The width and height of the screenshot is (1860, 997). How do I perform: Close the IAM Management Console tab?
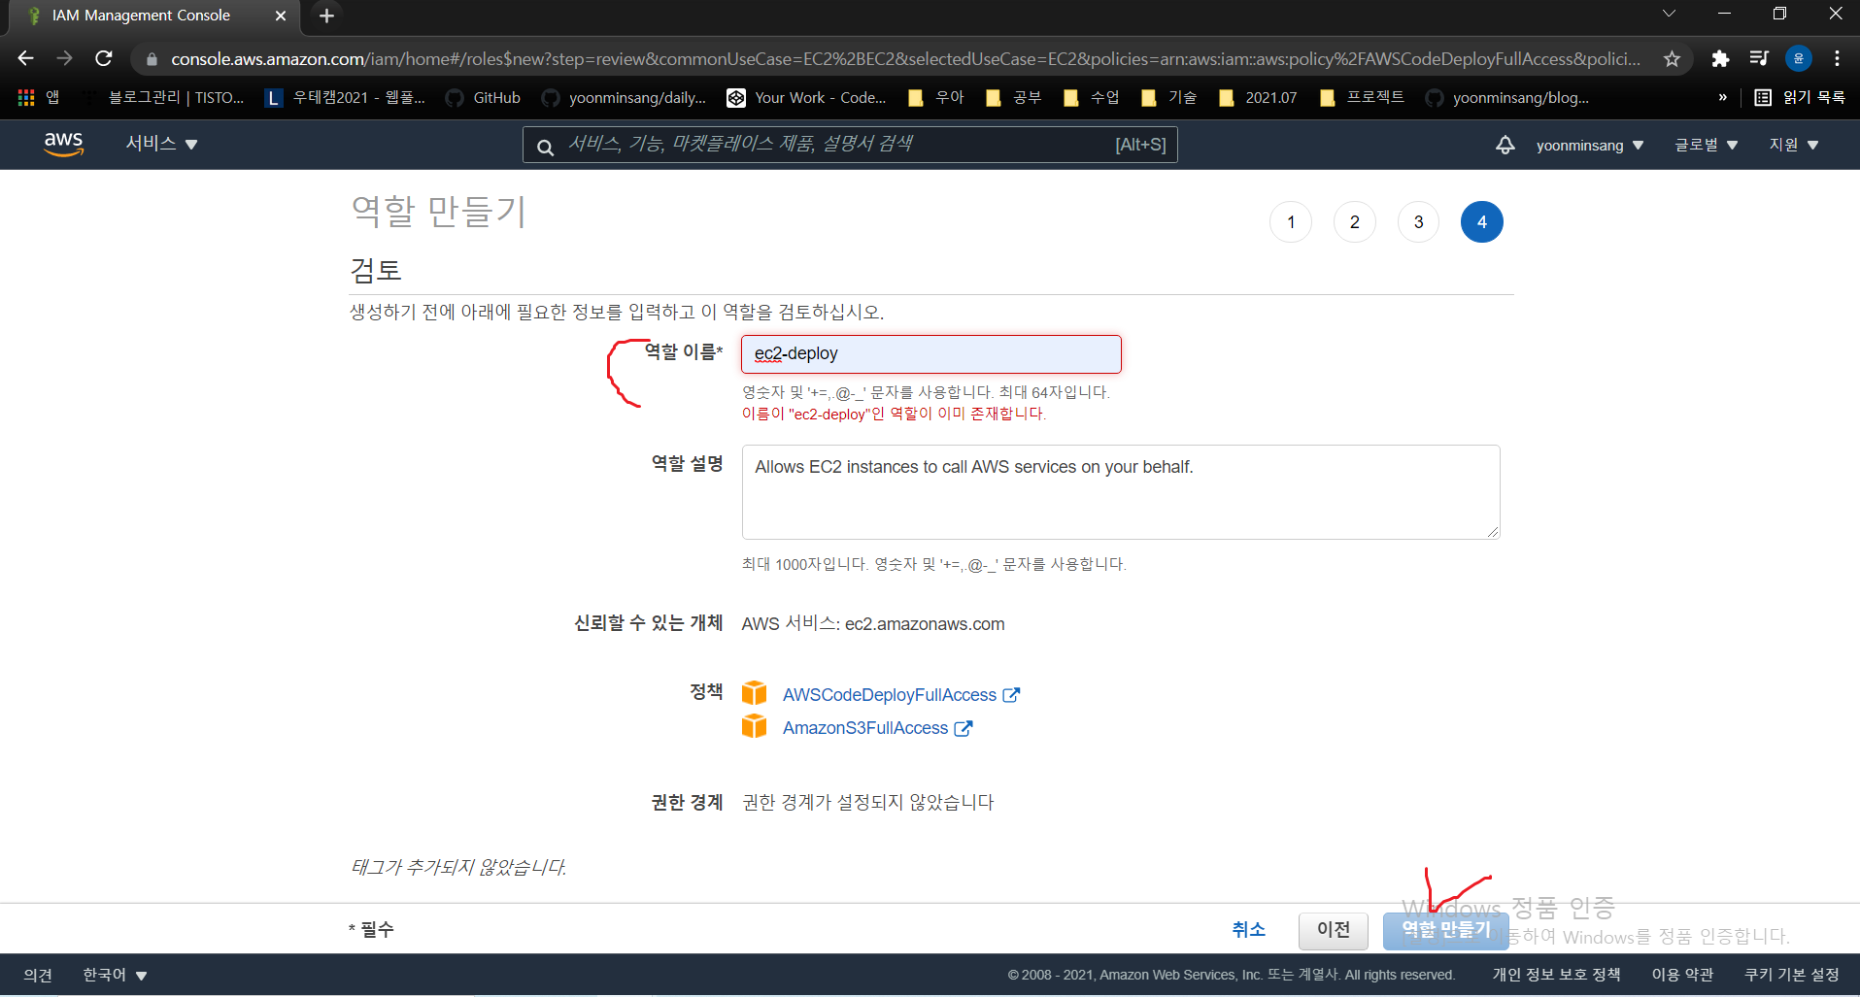[281, 16]
